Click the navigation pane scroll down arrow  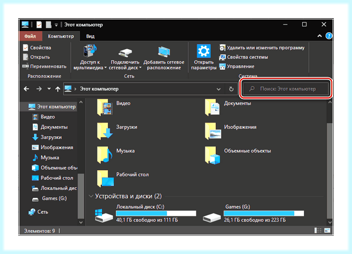(x=81, y=222)
